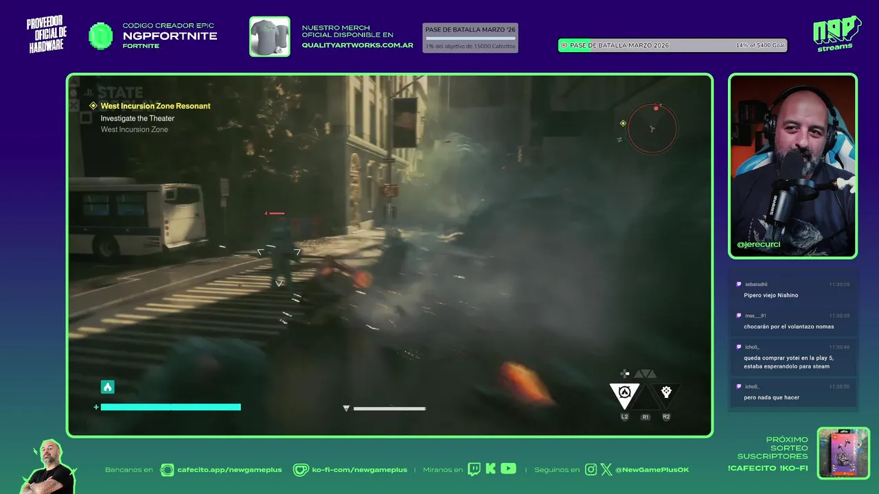
Task: Click the 'Proveedor Oficial de Hardware' badge
Action: coord(47,34)
